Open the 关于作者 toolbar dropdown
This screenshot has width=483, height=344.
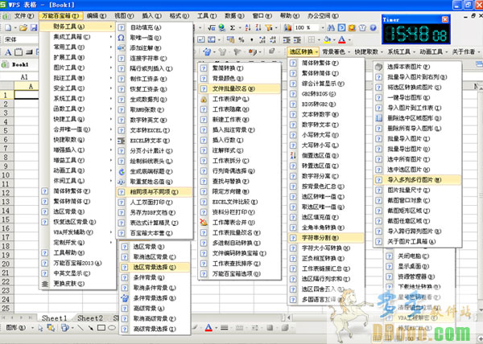466,52
